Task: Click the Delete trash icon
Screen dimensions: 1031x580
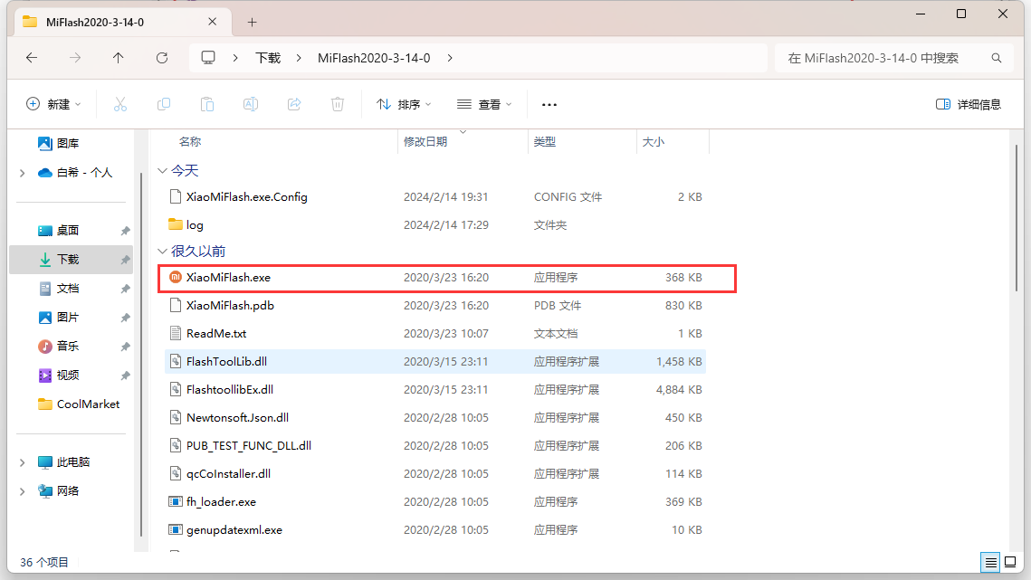Action: pos(338,104)
